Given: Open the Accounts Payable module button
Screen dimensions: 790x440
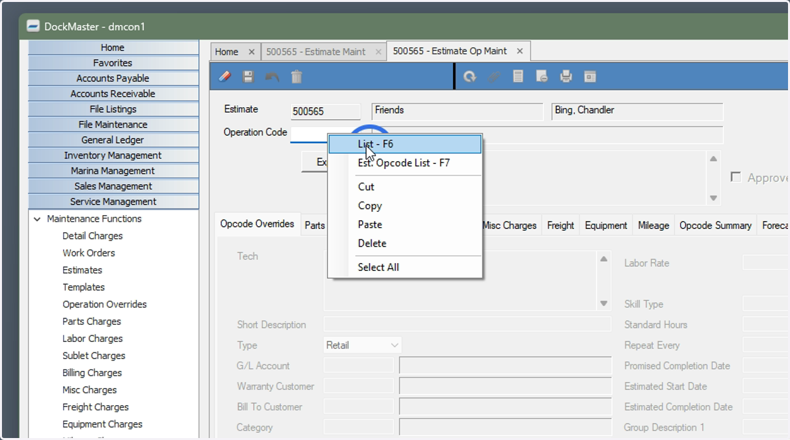Looking at the screenshot, I should 113,78.
